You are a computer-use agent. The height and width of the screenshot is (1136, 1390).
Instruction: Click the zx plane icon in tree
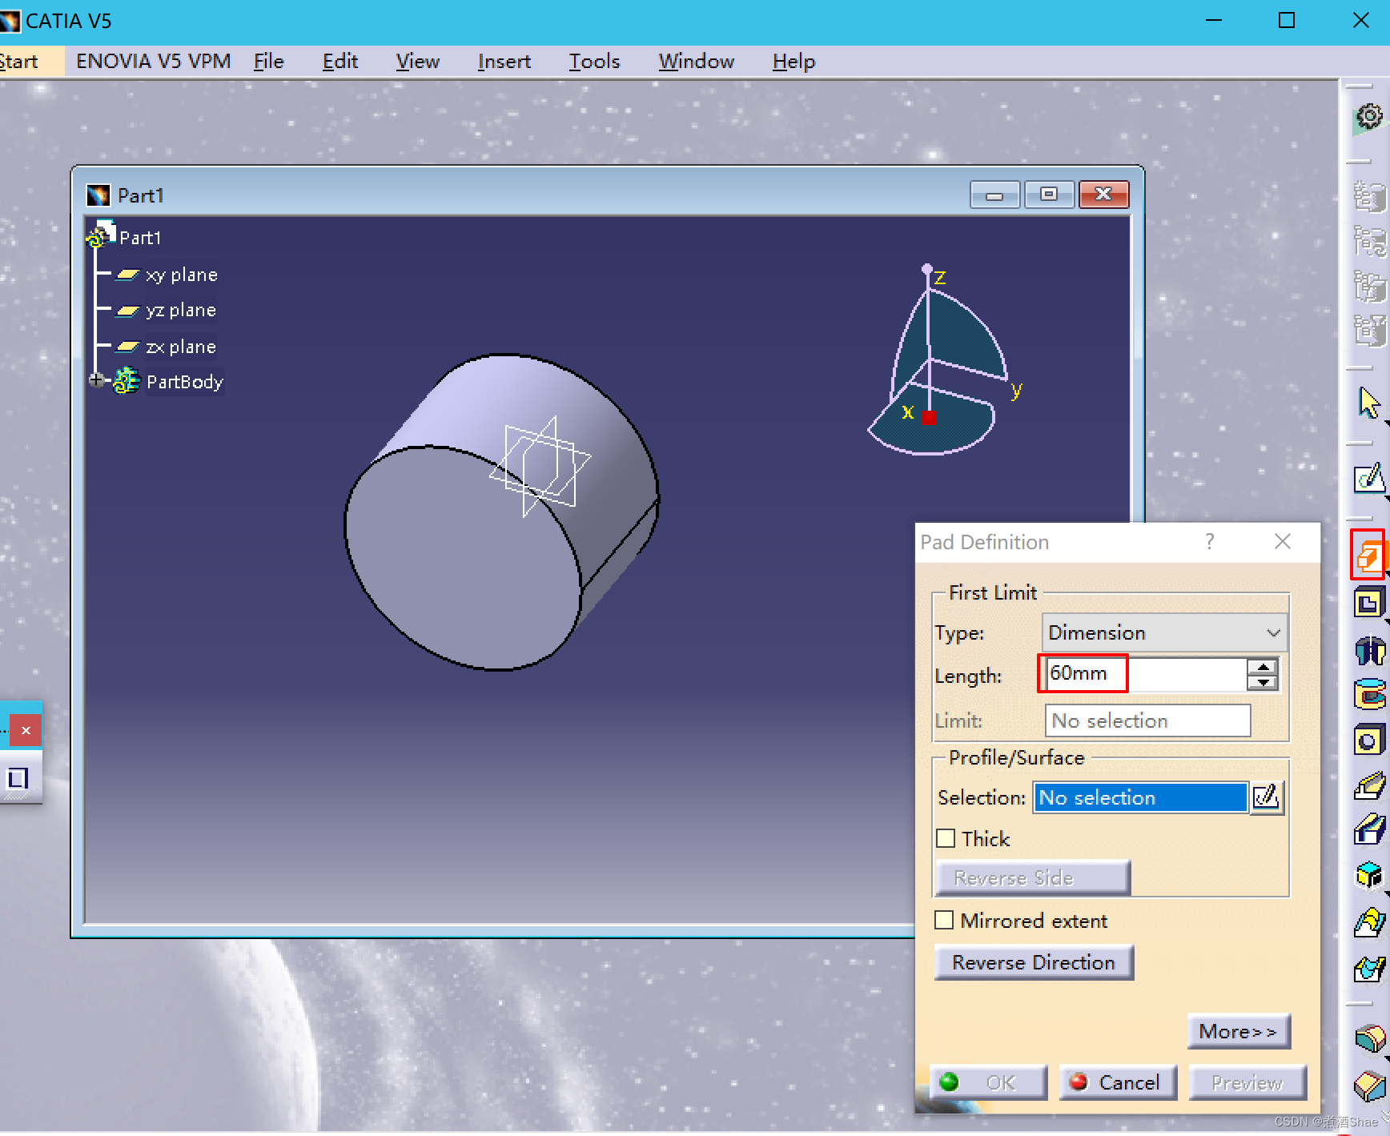tap(127, 347)
